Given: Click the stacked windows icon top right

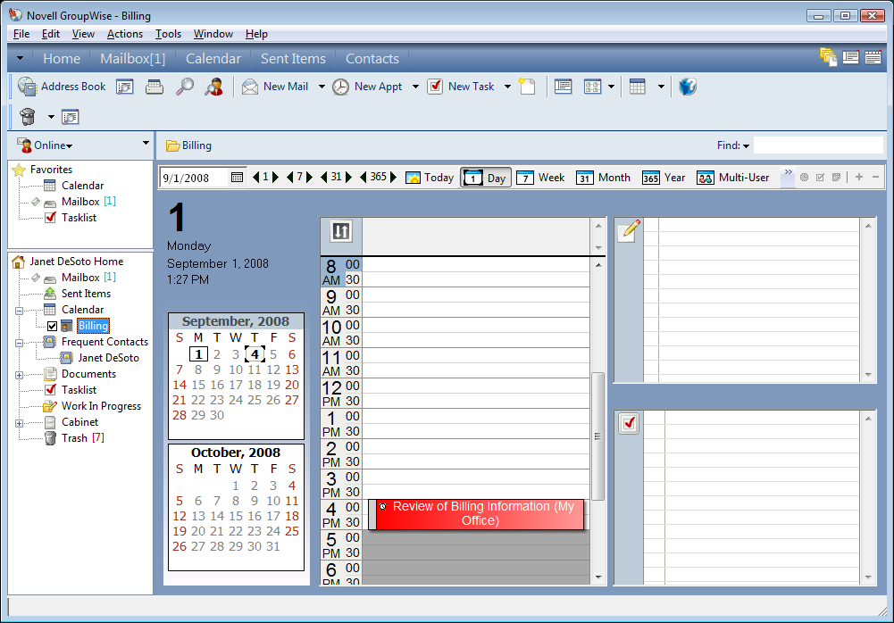Looking at the screenshot, I should pos(828,57).
